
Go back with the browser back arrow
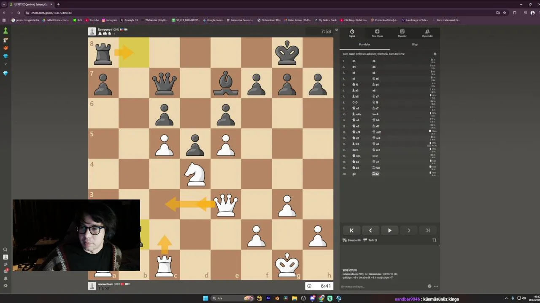click(4, 13)
